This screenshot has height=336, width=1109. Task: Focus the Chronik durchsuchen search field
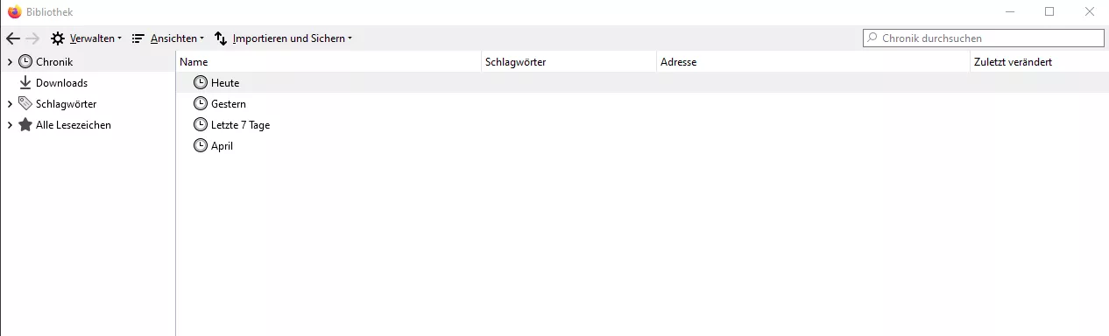(x=984, y=38)
